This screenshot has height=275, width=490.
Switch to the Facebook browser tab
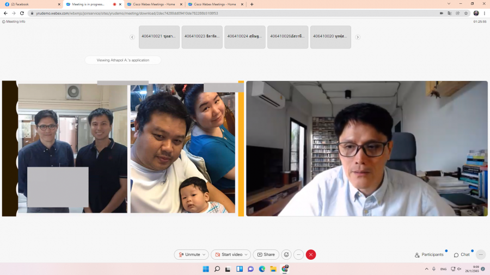(x=30, y=4)
